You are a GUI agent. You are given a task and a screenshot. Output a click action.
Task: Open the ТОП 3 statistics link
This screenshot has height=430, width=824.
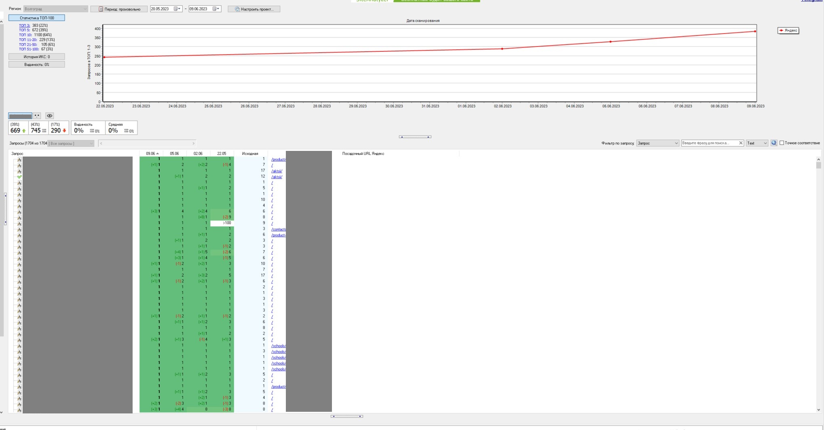click(x=24, y=25)
